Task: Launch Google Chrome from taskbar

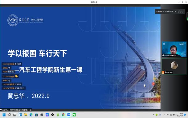Action: [x=63, y=115]
